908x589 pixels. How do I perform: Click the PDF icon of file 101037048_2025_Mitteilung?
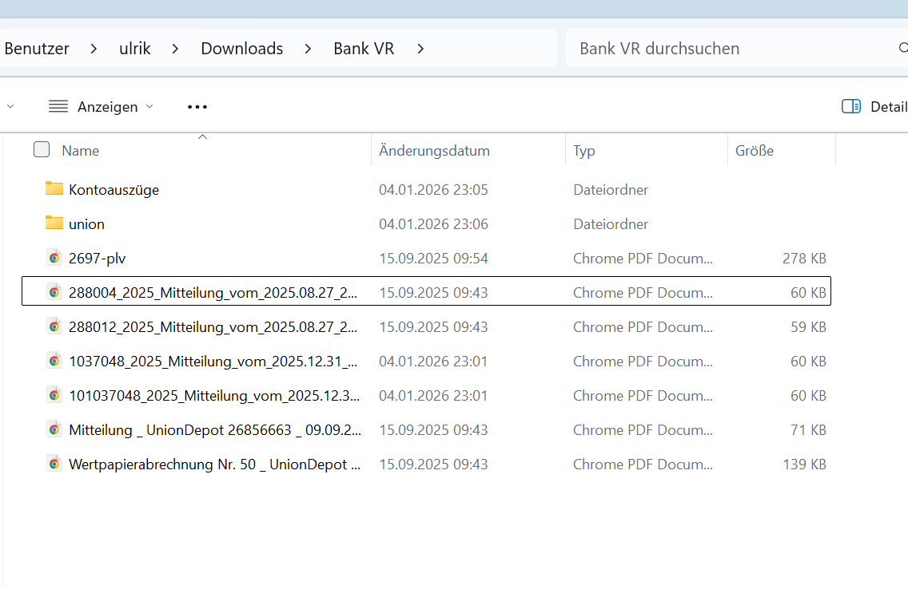(x=54, y=395)
